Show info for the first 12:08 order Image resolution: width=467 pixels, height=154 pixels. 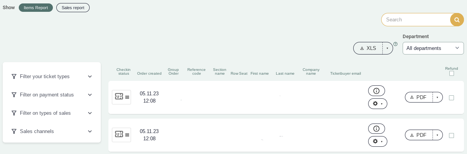click(x=377, y=91)
